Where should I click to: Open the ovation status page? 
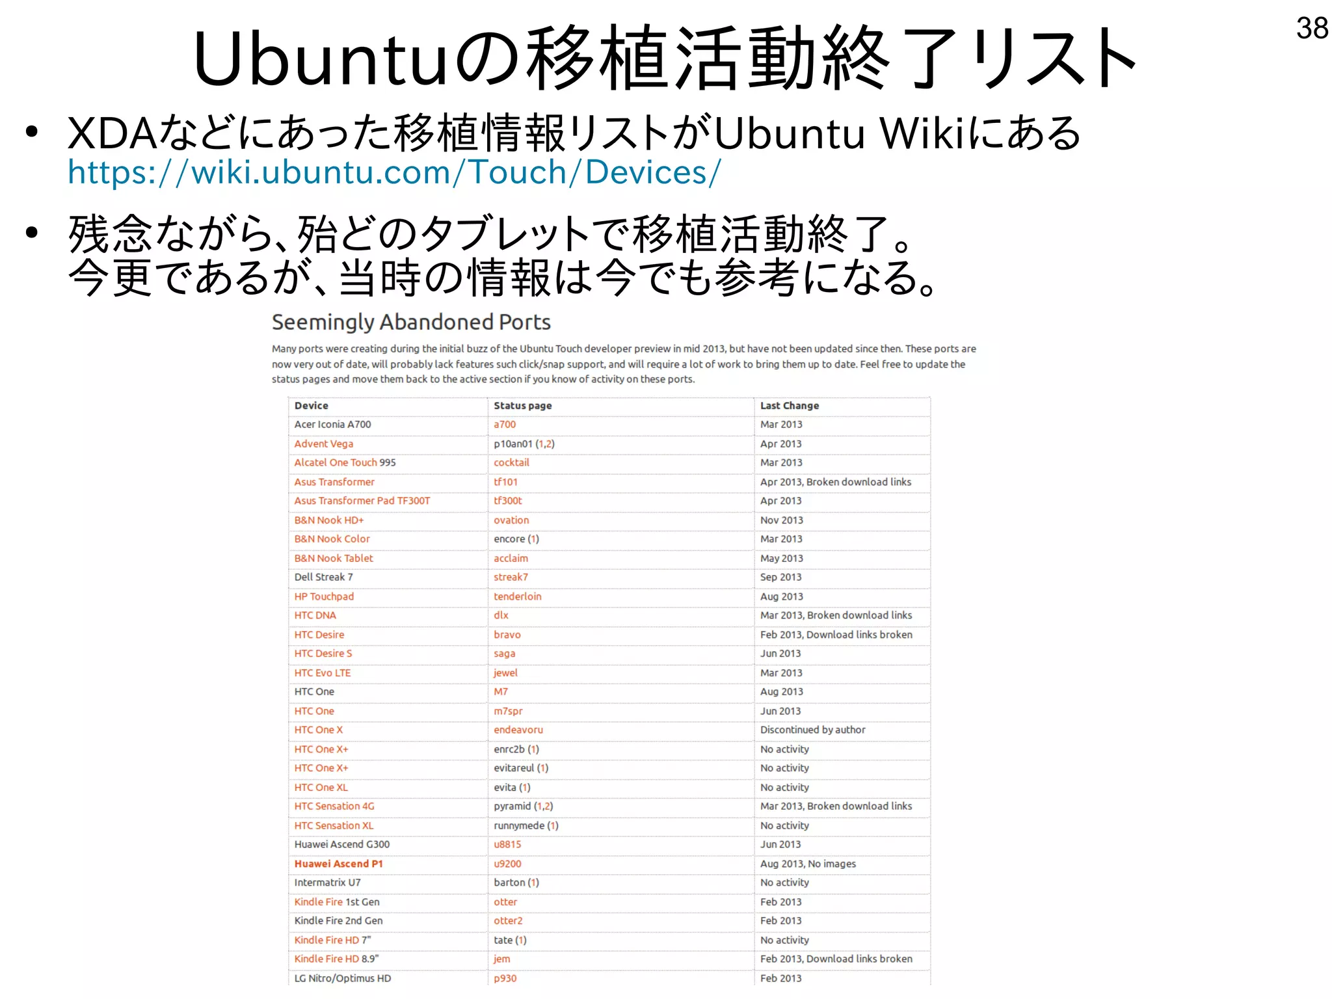pos(511,520)
